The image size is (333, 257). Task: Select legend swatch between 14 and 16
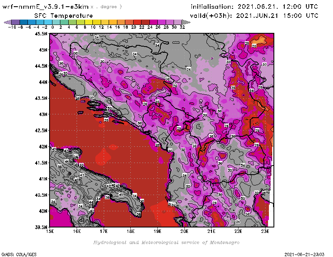coord(113,22)
